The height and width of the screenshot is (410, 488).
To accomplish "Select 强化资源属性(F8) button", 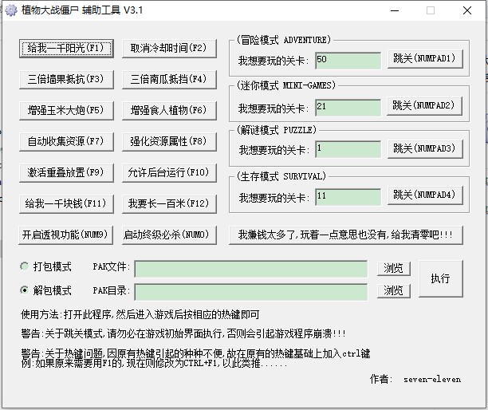I will [169, 142].
